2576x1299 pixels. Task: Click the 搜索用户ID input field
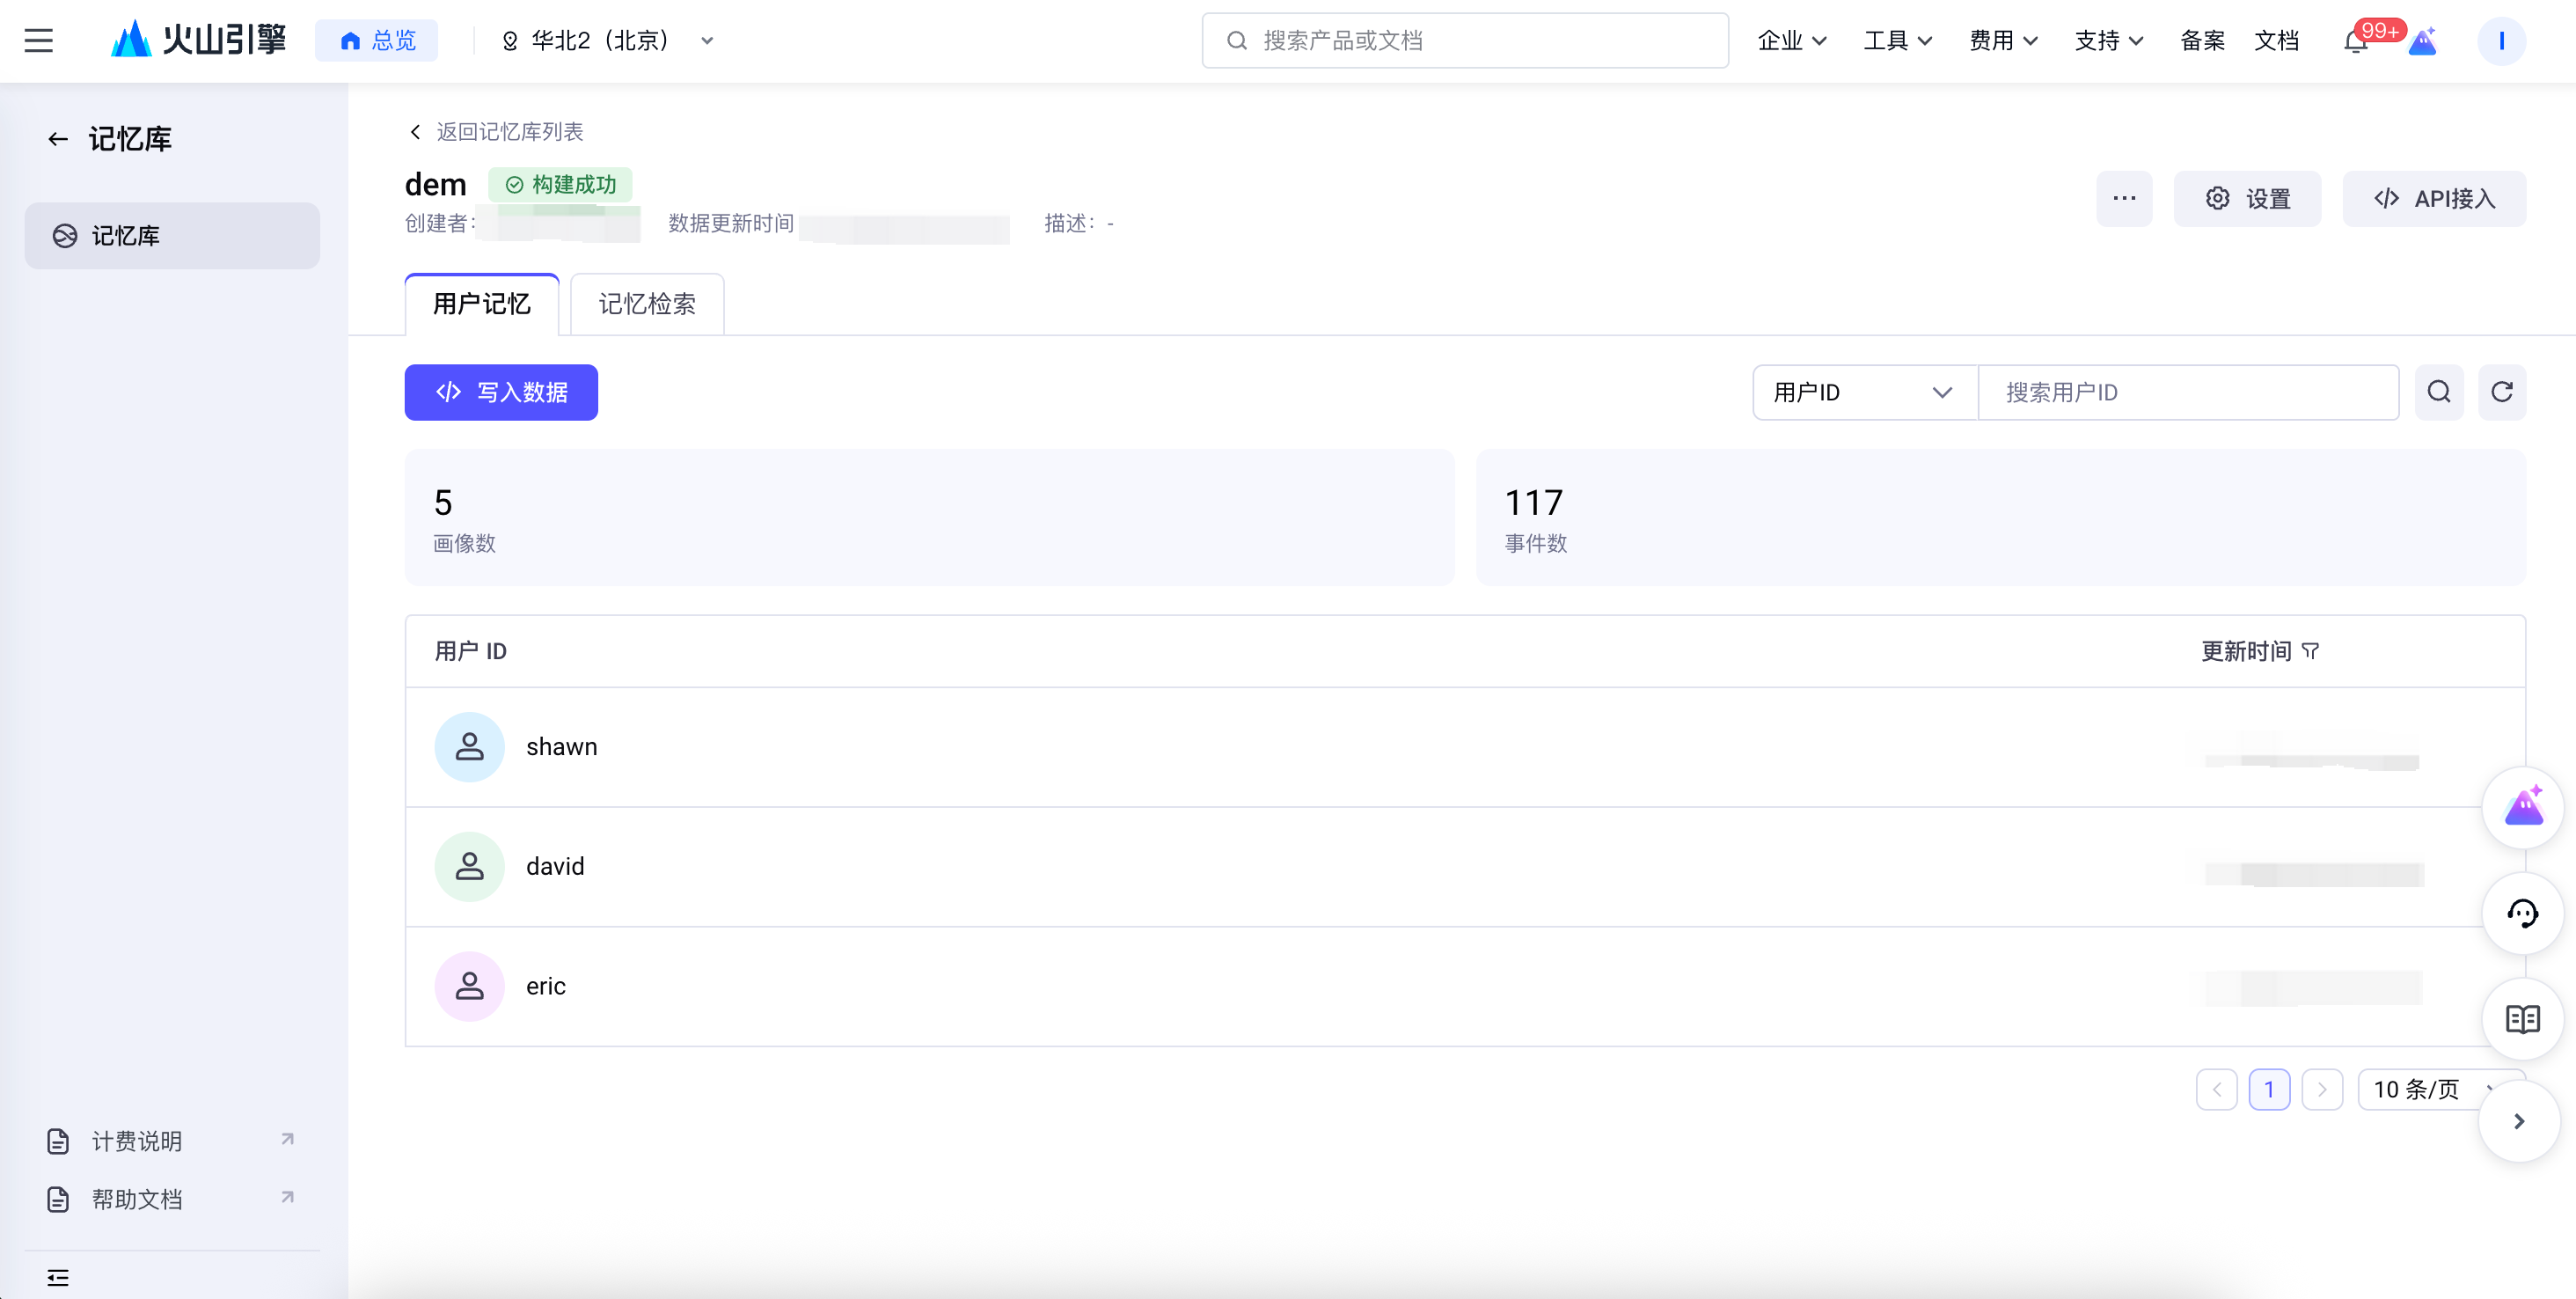click(2187, 392)
